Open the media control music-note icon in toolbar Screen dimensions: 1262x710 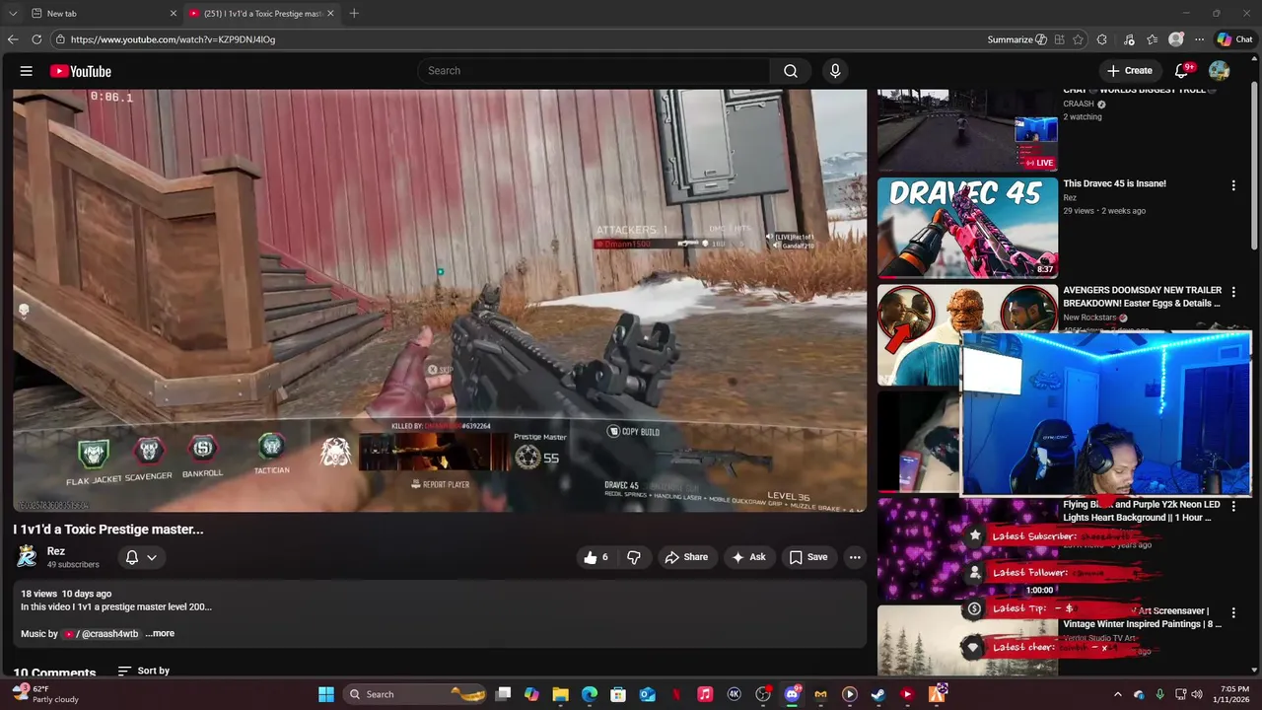pyautogui.click(x=1127, y=39)
